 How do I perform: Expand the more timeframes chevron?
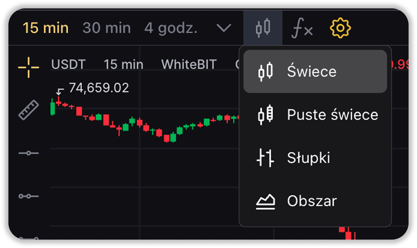(x=224, y=28)
